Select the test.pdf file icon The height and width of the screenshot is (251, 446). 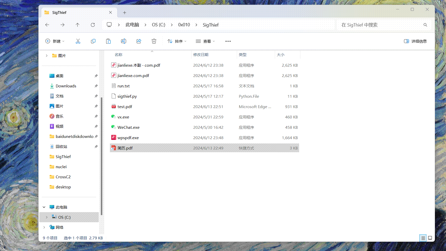(114, 106)
